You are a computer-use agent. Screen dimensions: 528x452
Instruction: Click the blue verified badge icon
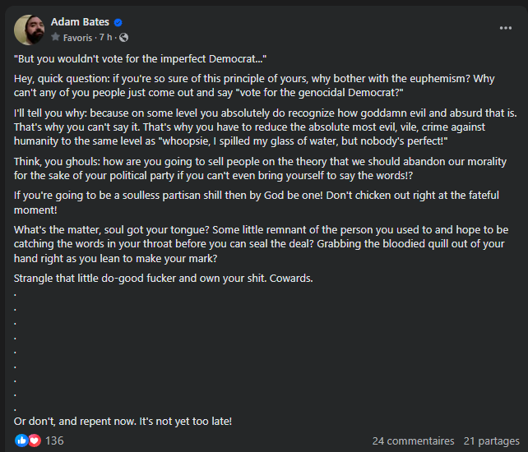(118, 22)
